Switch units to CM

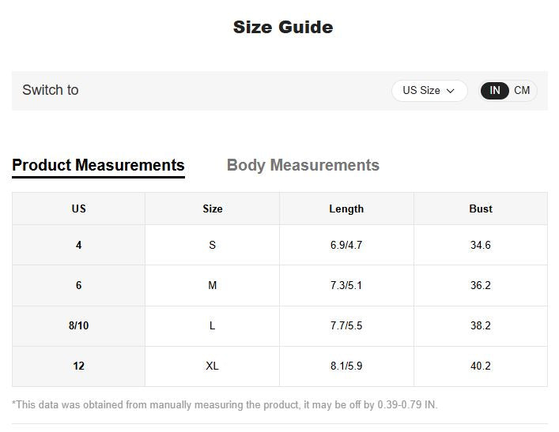522,91
